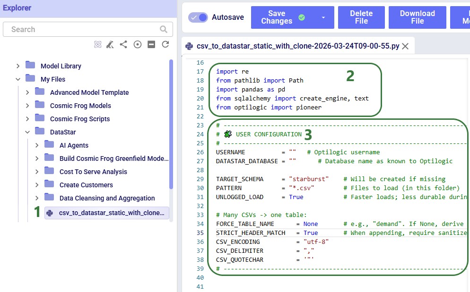
Task: Click 'create_engine, text' on line 20
Action: pyautogui.click(x=334, y=99)
